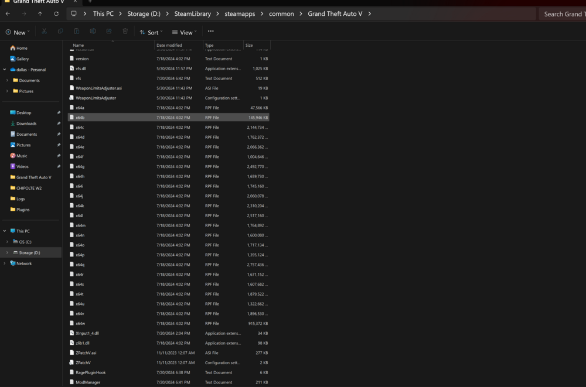The height and width of the screenshot is (387, 586).
Task: Select the ModManager text document
Action: (169, 382)
